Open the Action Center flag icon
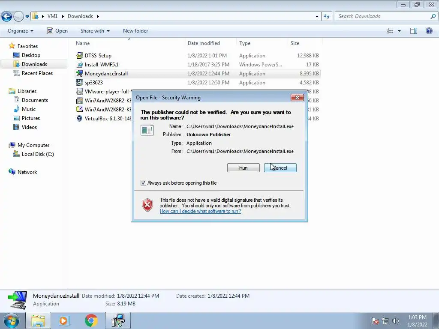 tap(375, 321)
